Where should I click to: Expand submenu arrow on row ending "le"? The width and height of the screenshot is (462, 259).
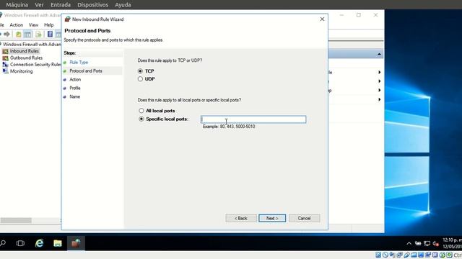(x=380, y=72)
